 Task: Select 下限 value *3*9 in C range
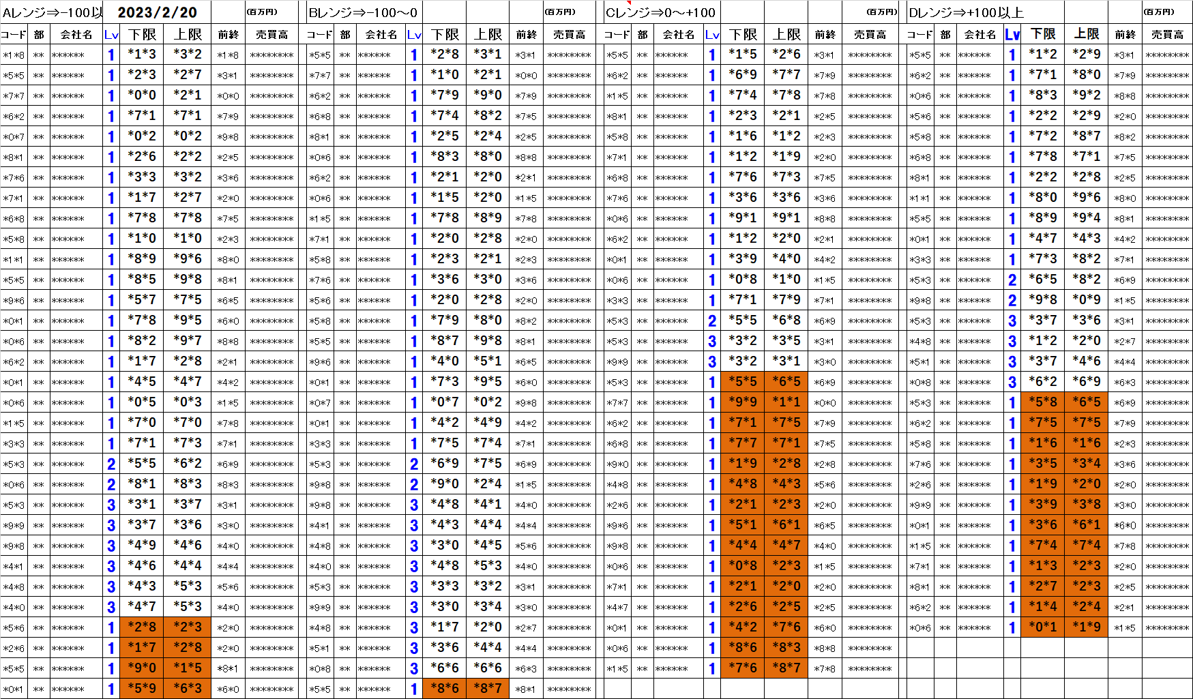[x=743, y=258]
